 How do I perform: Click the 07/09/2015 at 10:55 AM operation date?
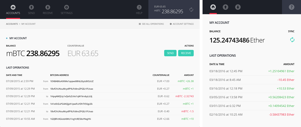point(20,119)
